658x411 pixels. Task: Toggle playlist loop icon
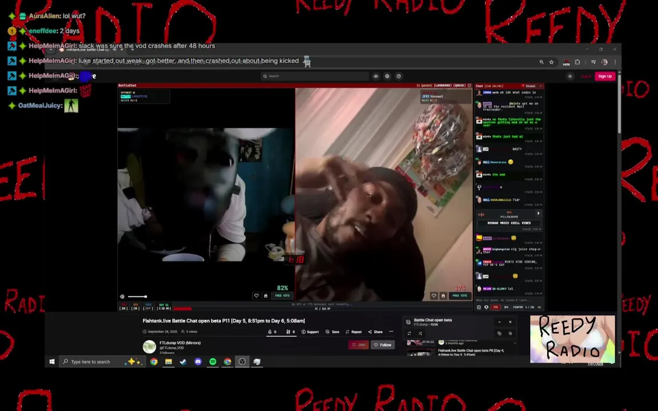click(x=409, y=333)
